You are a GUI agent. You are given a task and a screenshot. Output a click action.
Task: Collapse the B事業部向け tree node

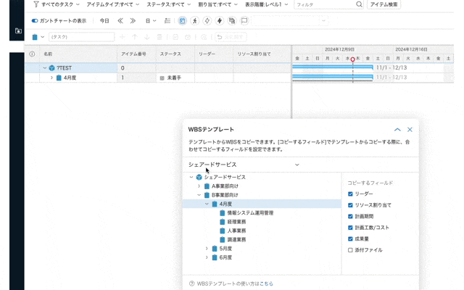click(199, 195)
